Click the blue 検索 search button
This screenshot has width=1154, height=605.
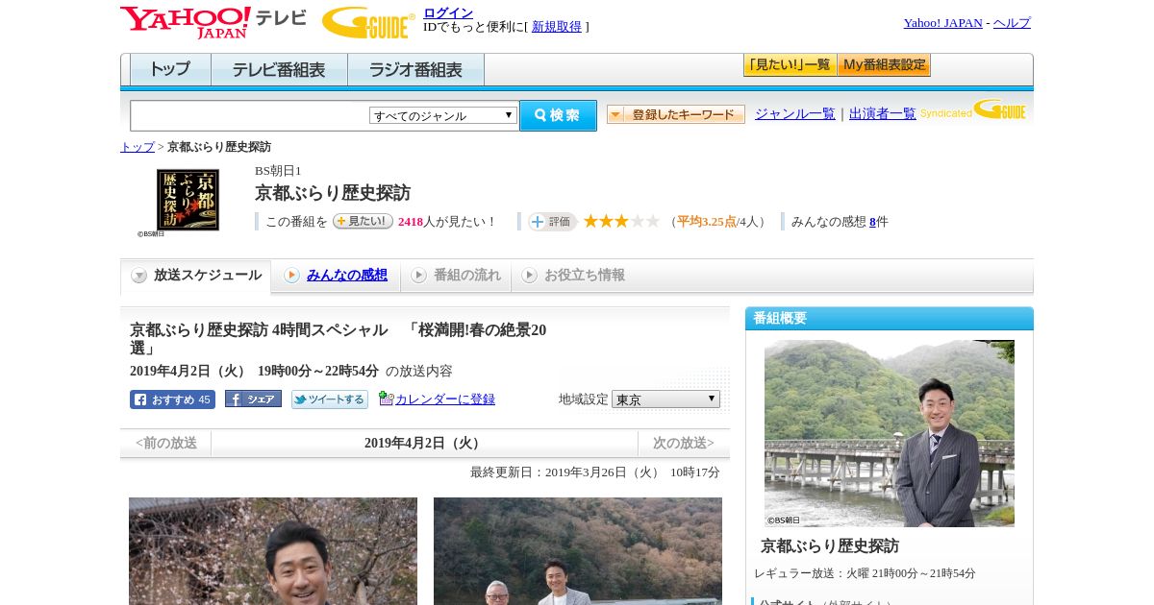(x=558, y=115)
